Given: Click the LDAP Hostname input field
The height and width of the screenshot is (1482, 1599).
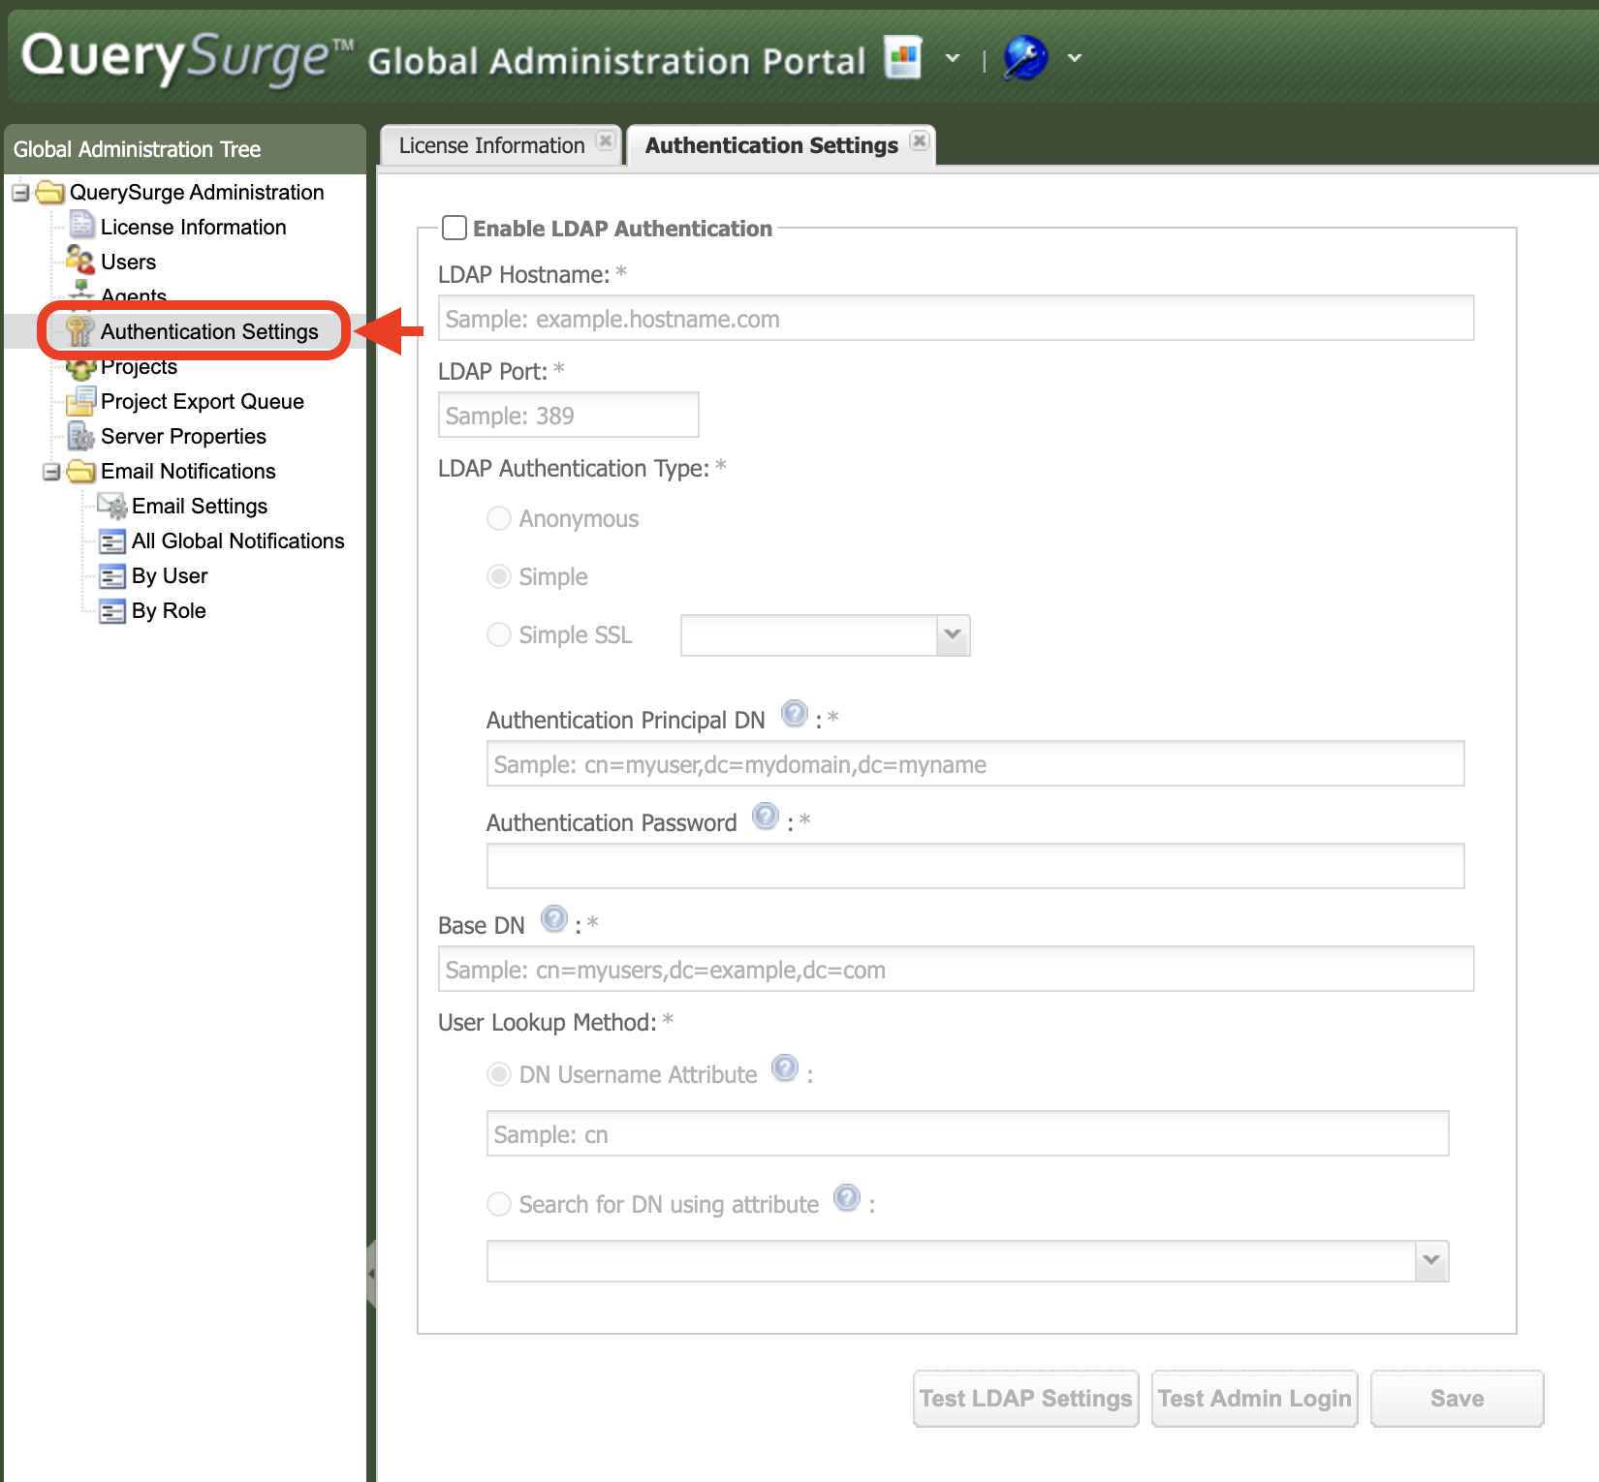Looking at the screenshot, I should [956, 319].
